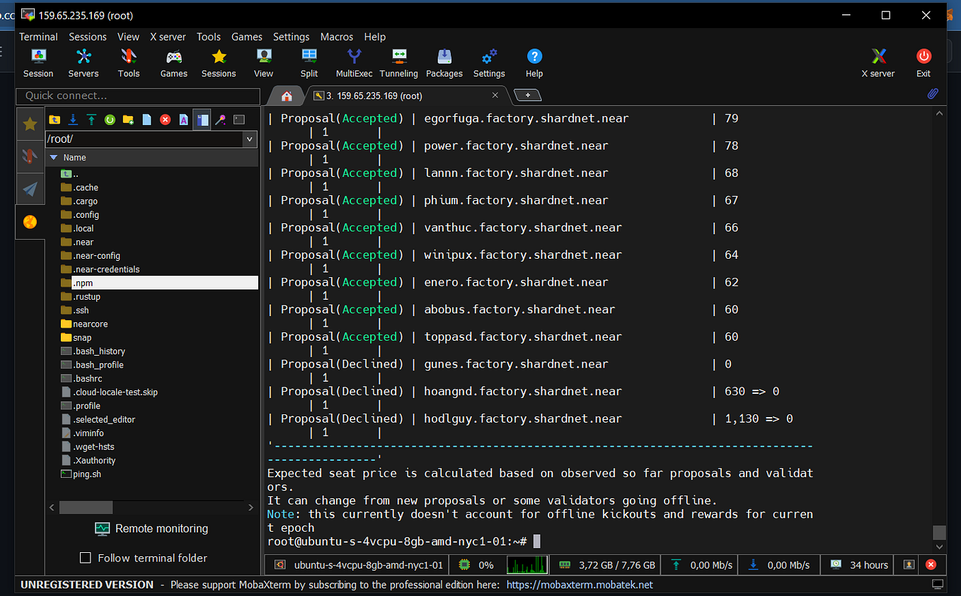Open the mobaxterm.mobatek.net link
This screenshot has height=596, width=961.
coord(580,585)
